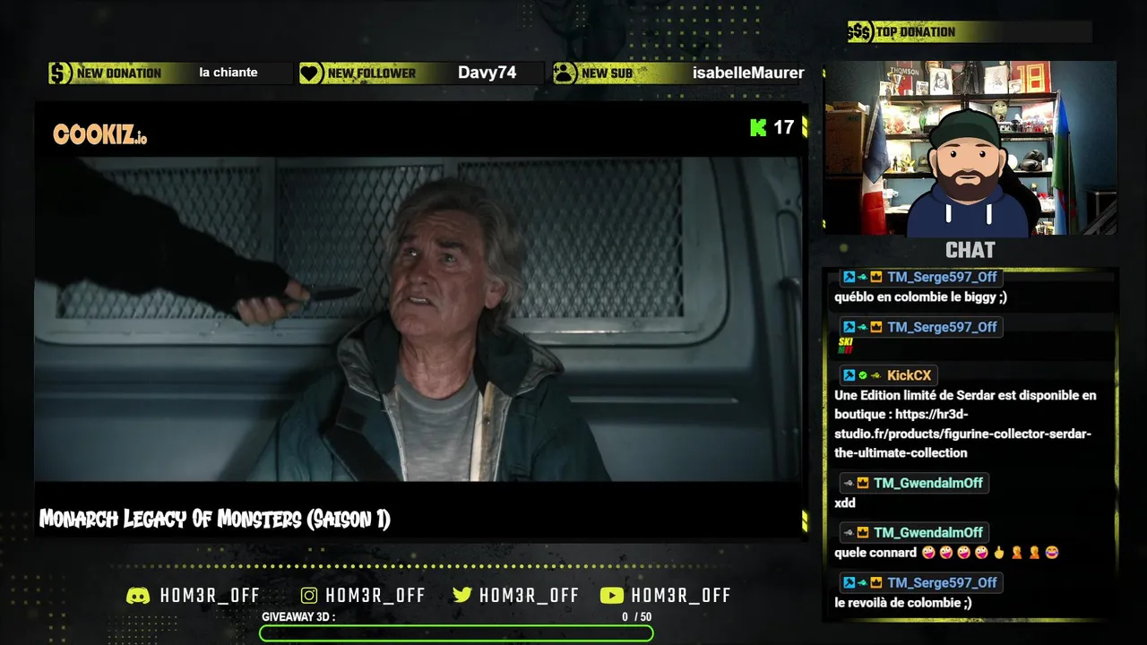1147x645 pixels.
Task: Click crown badge on the 'xdd' message
Action: click(862, 483)
